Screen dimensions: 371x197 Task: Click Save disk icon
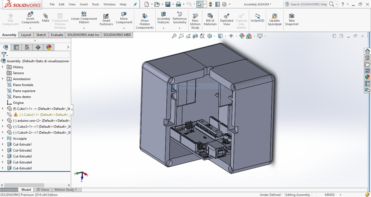coord(168,4)
